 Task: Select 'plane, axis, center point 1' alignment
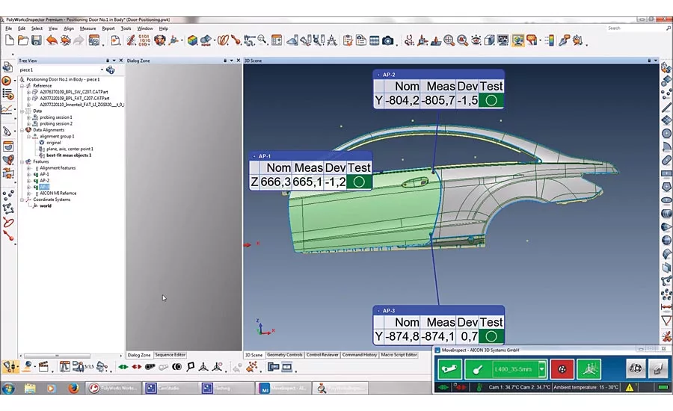point(70,149)
